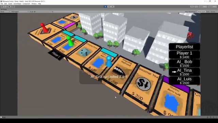Image resolution: width=218 pixels, height=123 pixels.
Task: Open the Play Maximized dropdown
Action: (x=191, y=12)
